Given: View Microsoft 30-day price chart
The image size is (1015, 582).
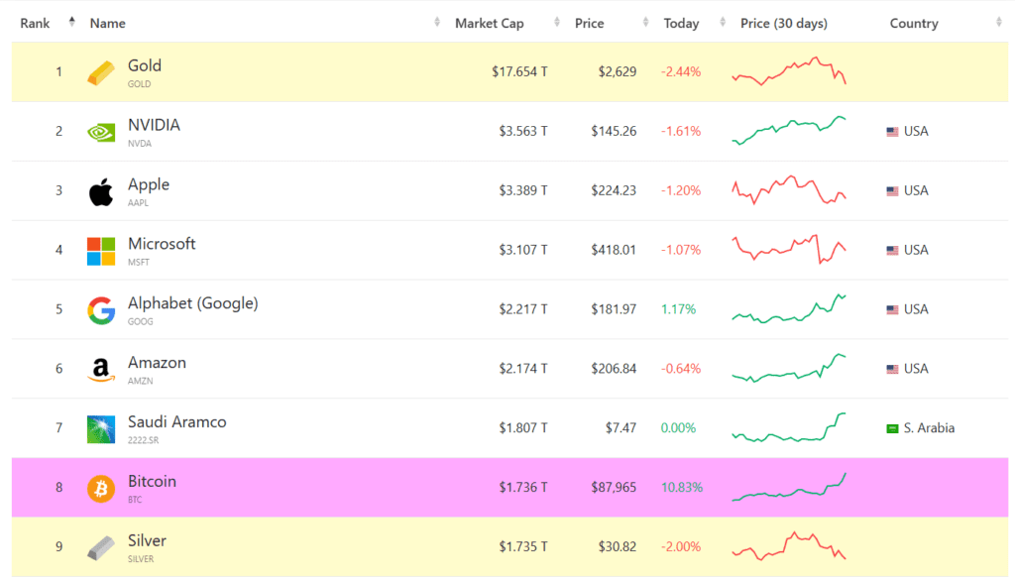Looking at the screenshot, I should tap(789, 249).
